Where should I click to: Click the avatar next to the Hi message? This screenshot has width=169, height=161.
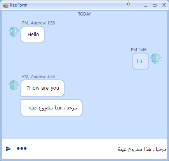(x=155, y=59)
